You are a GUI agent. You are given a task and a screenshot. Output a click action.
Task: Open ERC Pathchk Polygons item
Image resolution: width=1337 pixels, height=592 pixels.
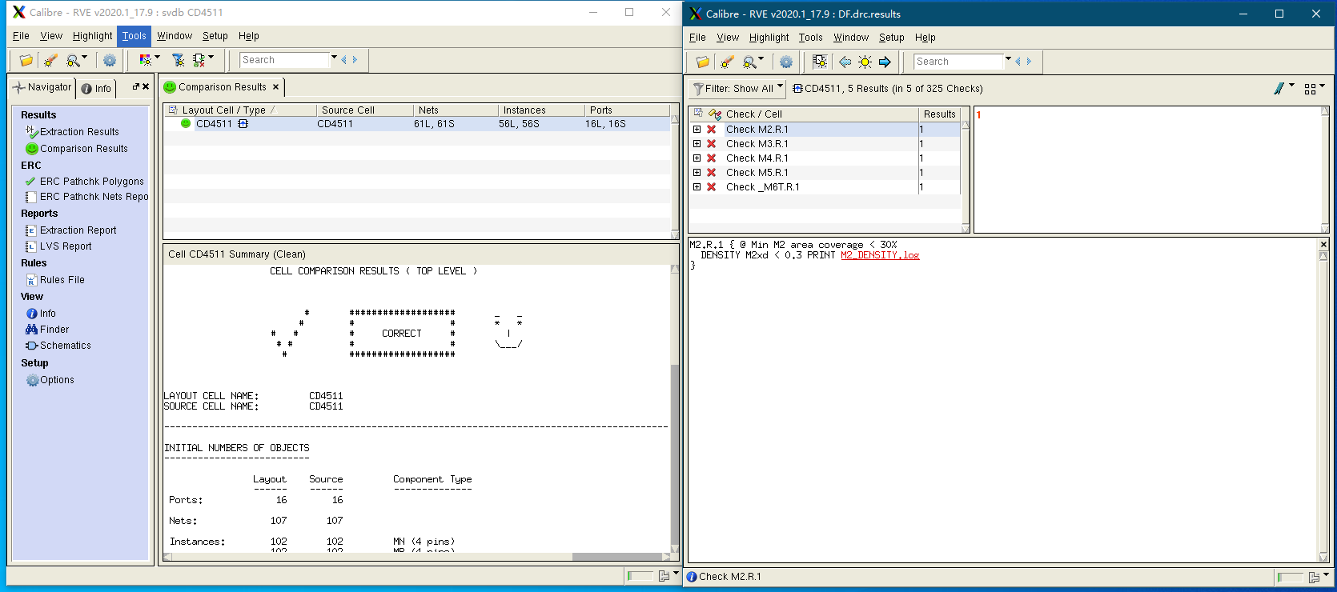pyautogui.click(x=84, y=182)
